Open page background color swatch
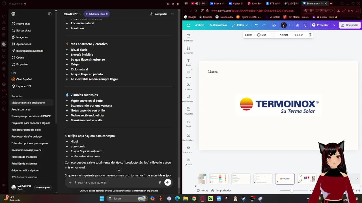 pyautogui.click(x=273, y=35)
